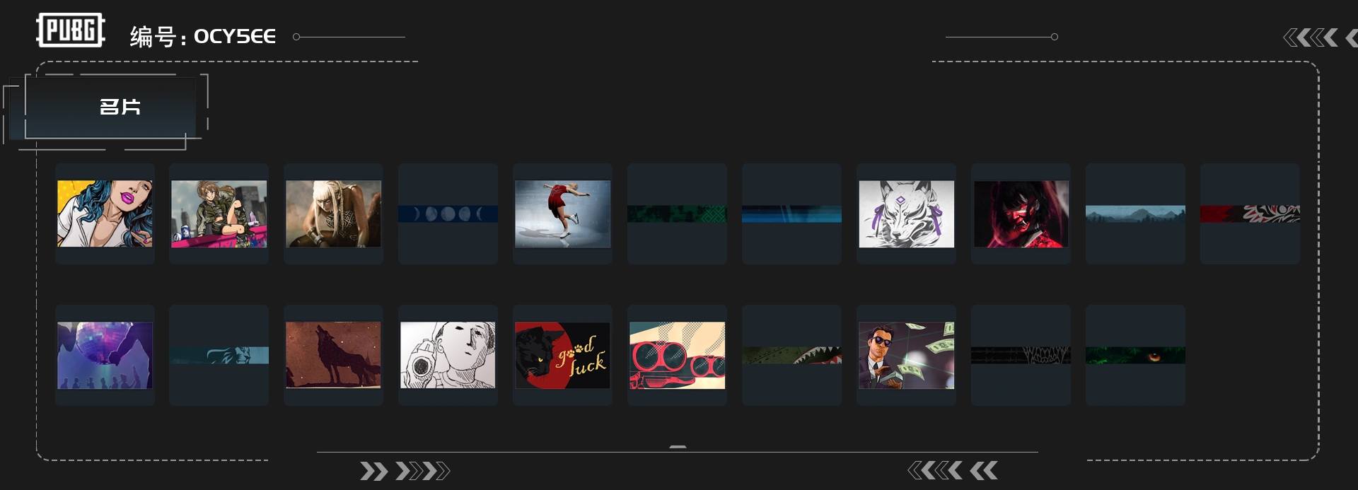Click the scroll indicator below the card grid
1358x490 pixels.
[678, 447]
